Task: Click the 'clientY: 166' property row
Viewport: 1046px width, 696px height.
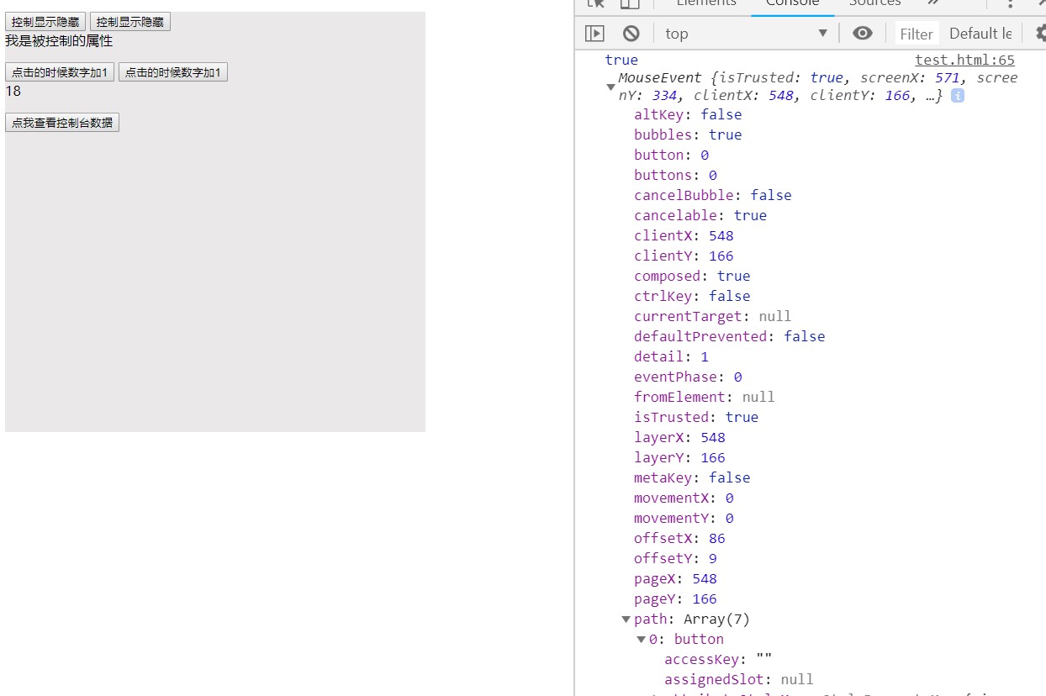Action: point(684,256)
